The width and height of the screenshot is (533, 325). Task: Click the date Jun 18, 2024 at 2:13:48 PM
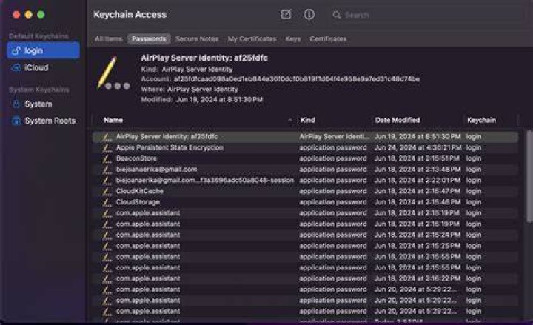418,170
